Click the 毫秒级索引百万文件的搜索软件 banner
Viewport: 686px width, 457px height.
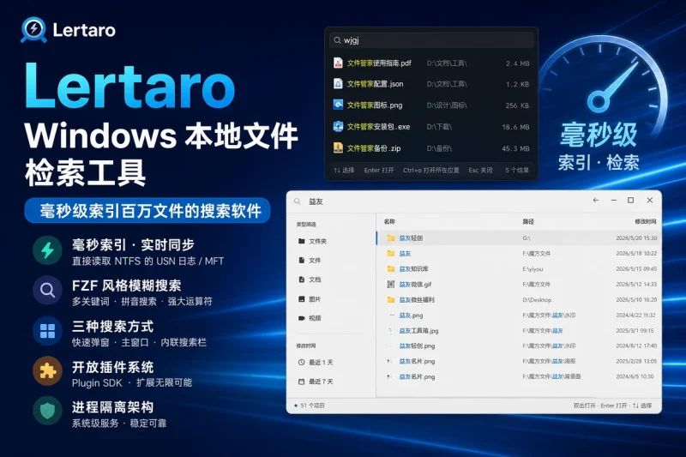point(147,211)
